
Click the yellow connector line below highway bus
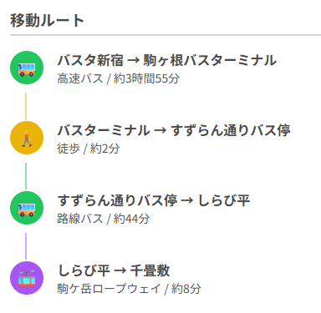tap(26, 106)
